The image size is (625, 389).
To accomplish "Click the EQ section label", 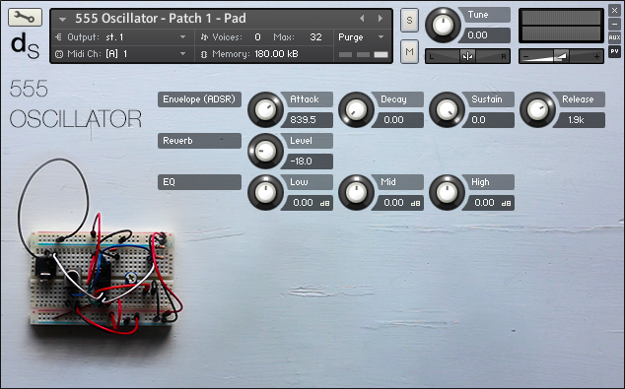I will [199, 182].
